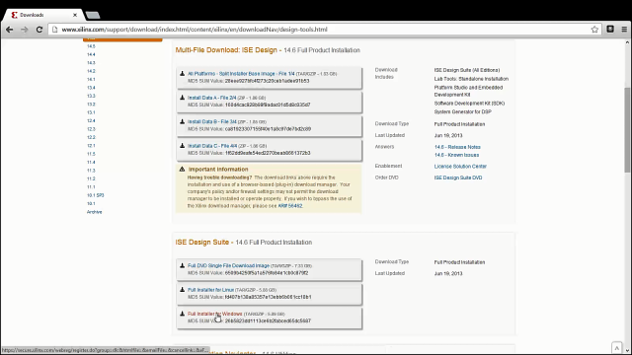Click the extension icon beside the star
The width and height of the screenshot is (632, 355).
pos(610,29)
